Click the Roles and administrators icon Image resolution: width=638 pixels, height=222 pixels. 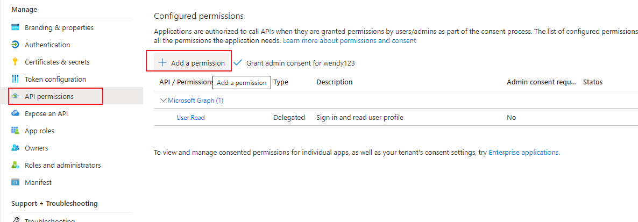click(x=16, y=165)
